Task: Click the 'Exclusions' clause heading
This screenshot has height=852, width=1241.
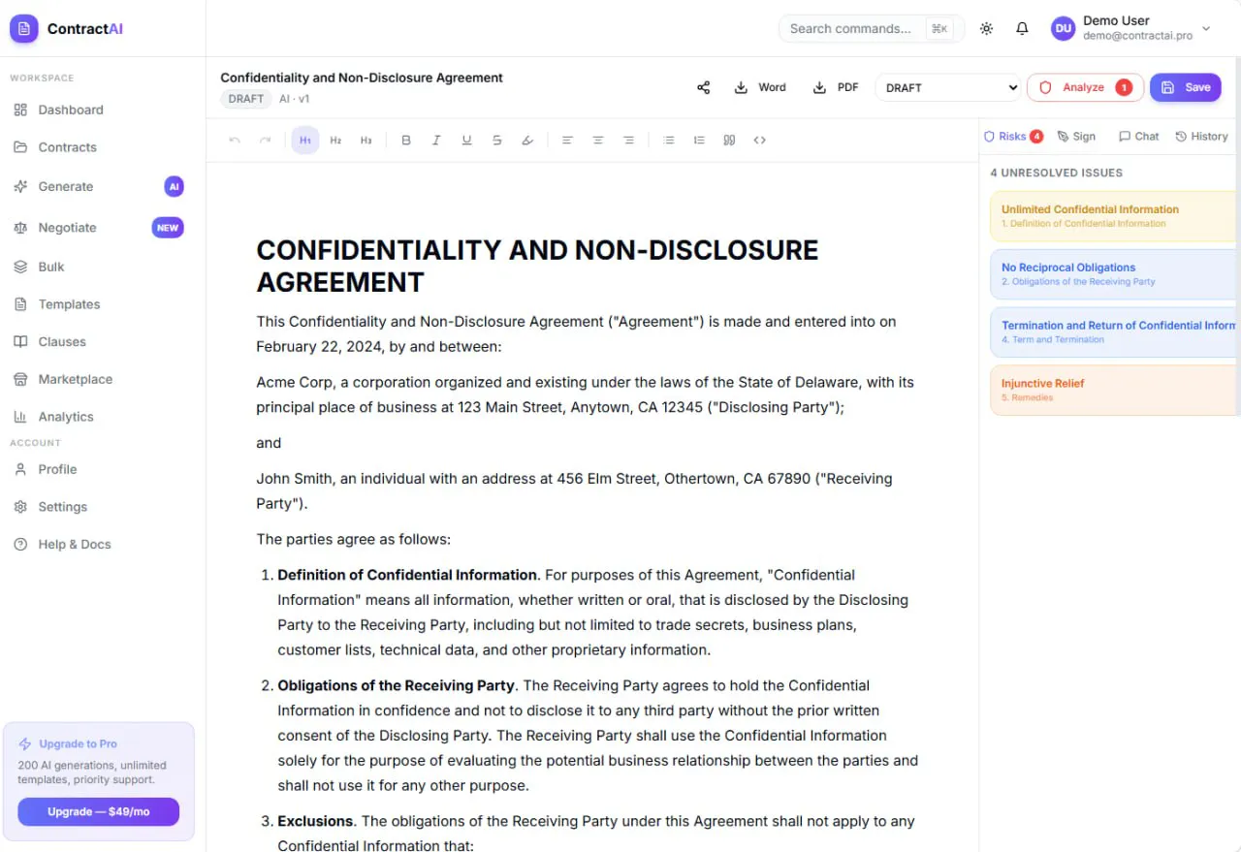Action: [x=315, y=821]
